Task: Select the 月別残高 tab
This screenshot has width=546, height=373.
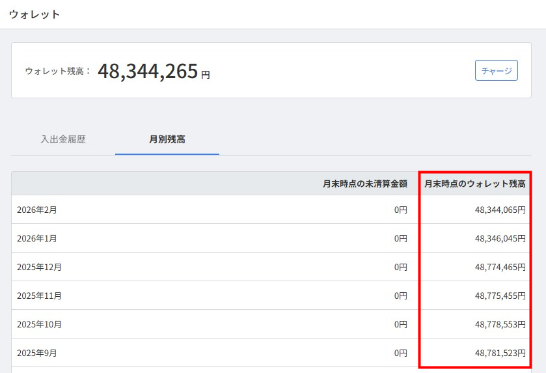Action: click(x=167, y=139)
